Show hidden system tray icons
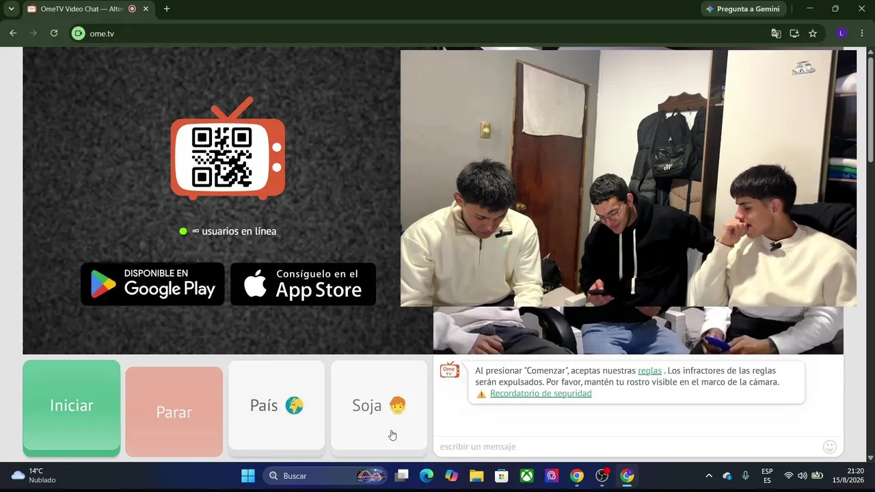The image size is (875, 492). pos(709,476)
